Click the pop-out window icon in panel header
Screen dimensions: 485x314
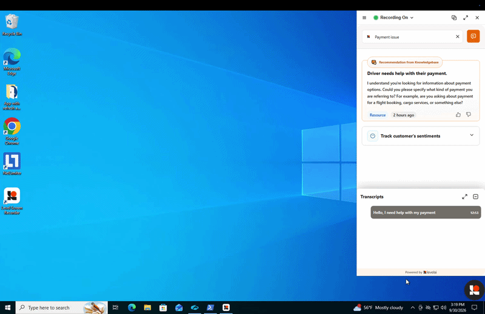[x=453, y=18]
